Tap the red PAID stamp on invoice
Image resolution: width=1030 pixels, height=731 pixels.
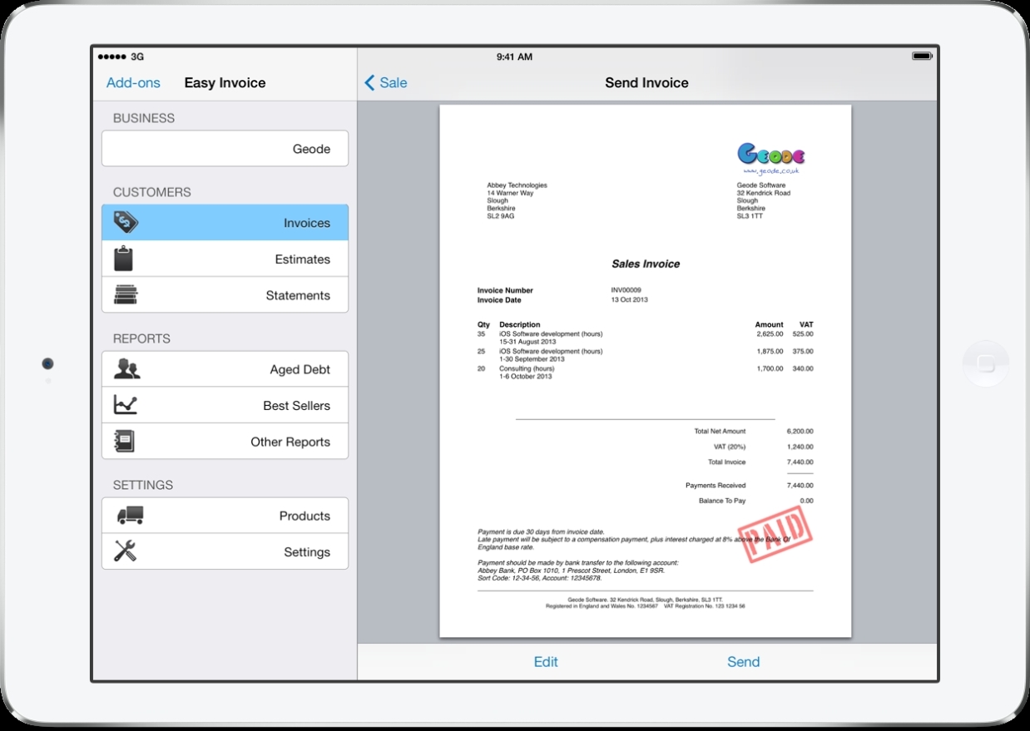pyautogui.click(x=774, y=534)
